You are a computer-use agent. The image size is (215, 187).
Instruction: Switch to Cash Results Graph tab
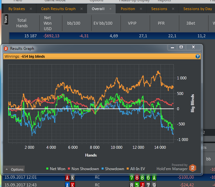[x=58, y=9]
